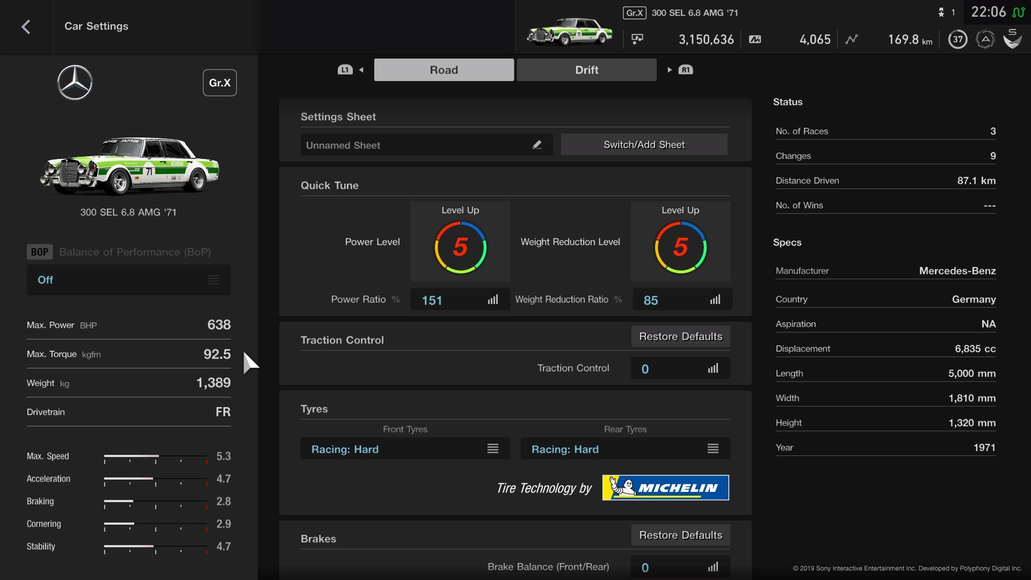Click the list icon on Front Tyres selector
Screen dimensions: 1031x580
click(x=493, y=448)
